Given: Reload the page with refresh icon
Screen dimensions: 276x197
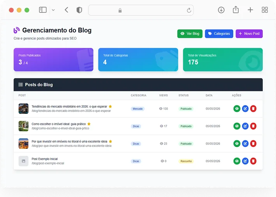Looking at the screenshot, I should coord(189,10).
